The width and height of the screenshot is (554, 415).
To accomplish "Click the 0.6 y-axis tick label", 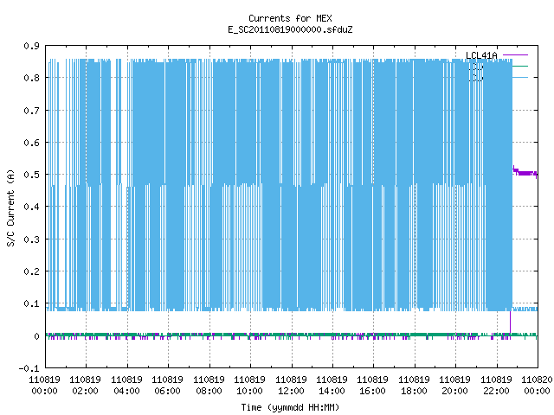I will click(x=31, y=143).
